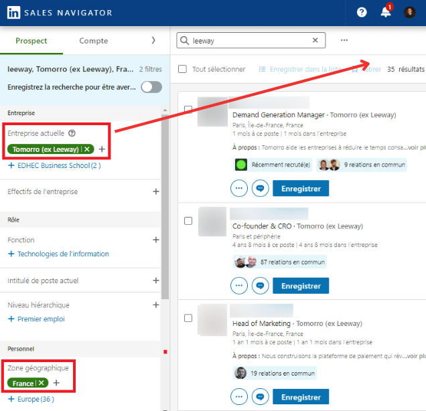Add EDHEC Business School suggested filter
Image resolution: width=426 pixels, height=411 pixels.
[54, 165]
